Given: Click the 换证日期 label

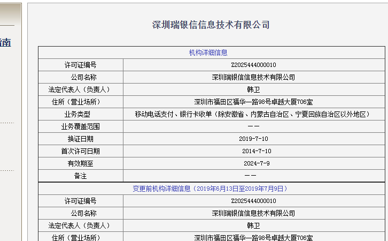Looking at the screenshot, I should (x=80, y=139).
